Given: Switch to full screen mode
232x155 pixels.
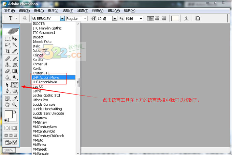Looking at the screenshot, I should point(15,135).
